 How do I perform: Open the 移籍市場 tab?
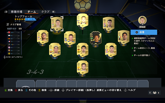16,12
